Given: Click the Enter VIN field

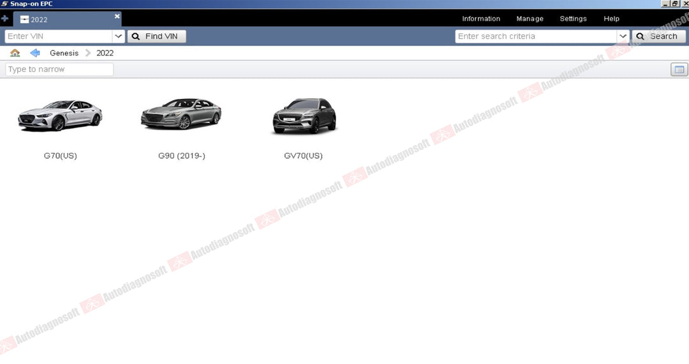Looking at the screenshot, I should click(59, 36).
